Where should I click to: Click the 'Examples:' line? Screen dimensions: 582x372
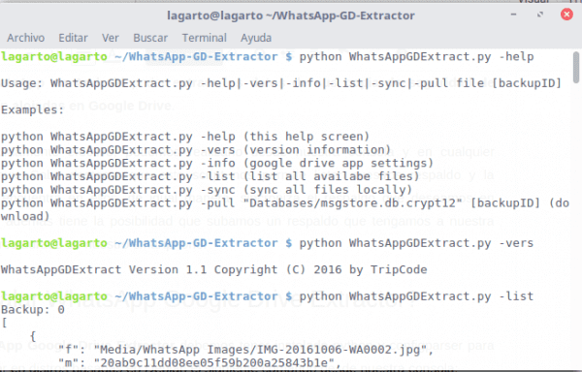pos(32,109)
